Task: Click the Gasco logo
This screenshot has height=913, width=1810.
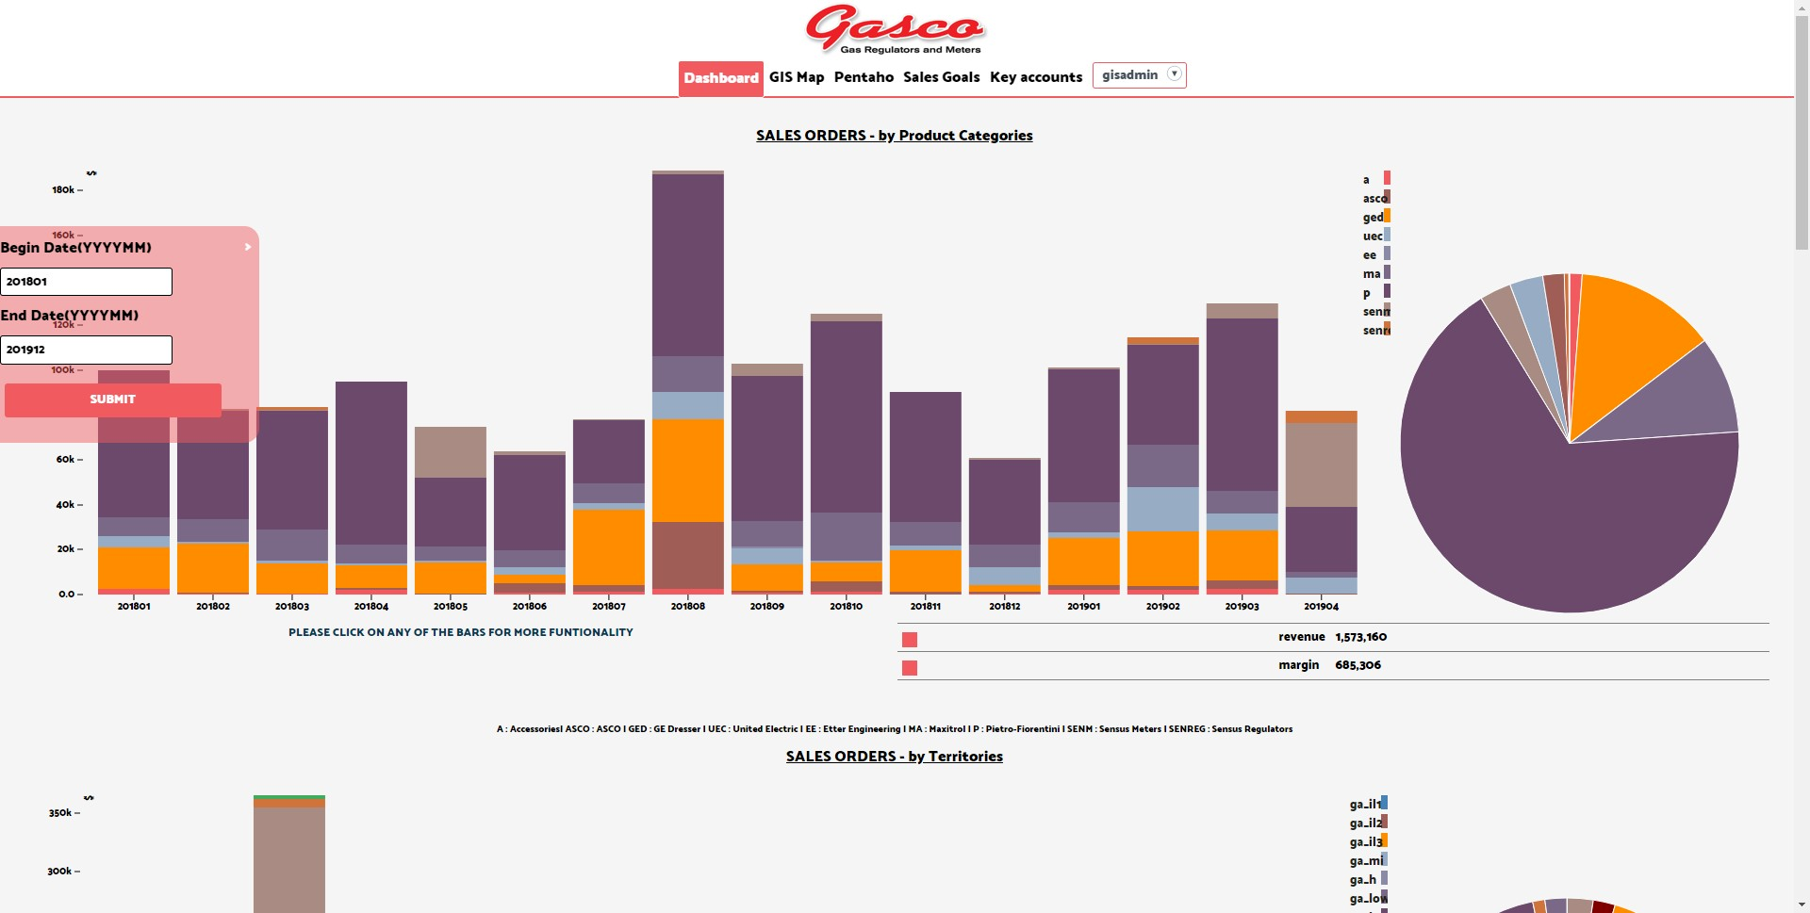Action: tap(895, 29)
